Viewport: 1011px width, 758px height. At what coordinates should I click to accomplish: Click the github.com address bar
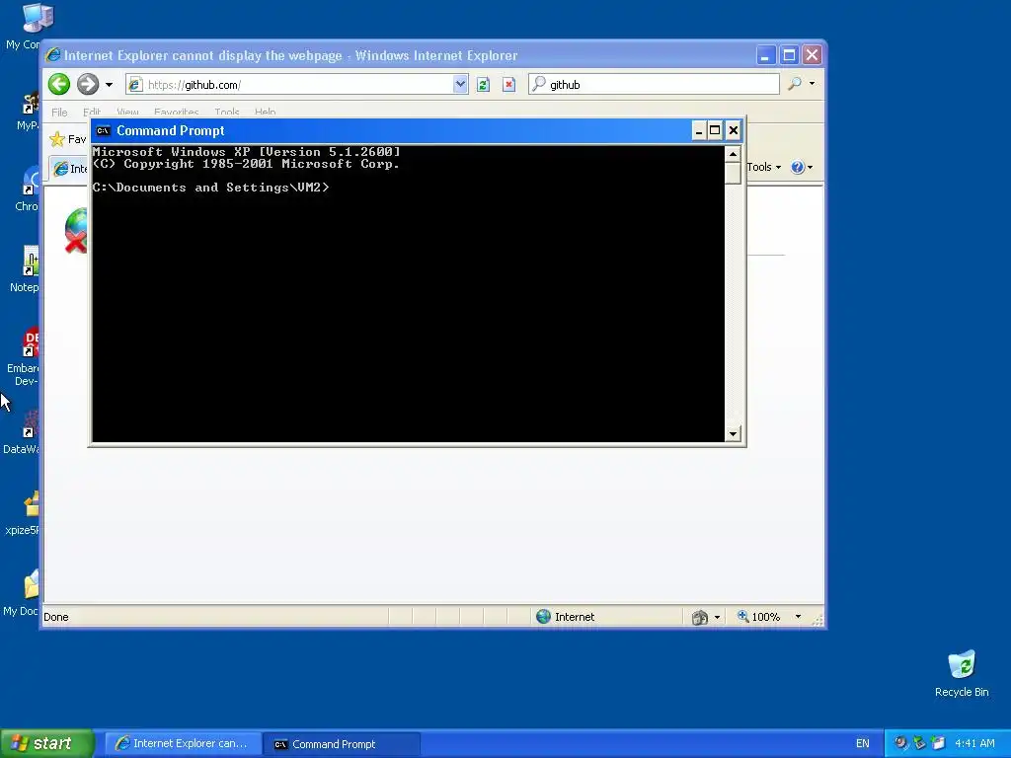pyautogui.click(x=290, y=85)
